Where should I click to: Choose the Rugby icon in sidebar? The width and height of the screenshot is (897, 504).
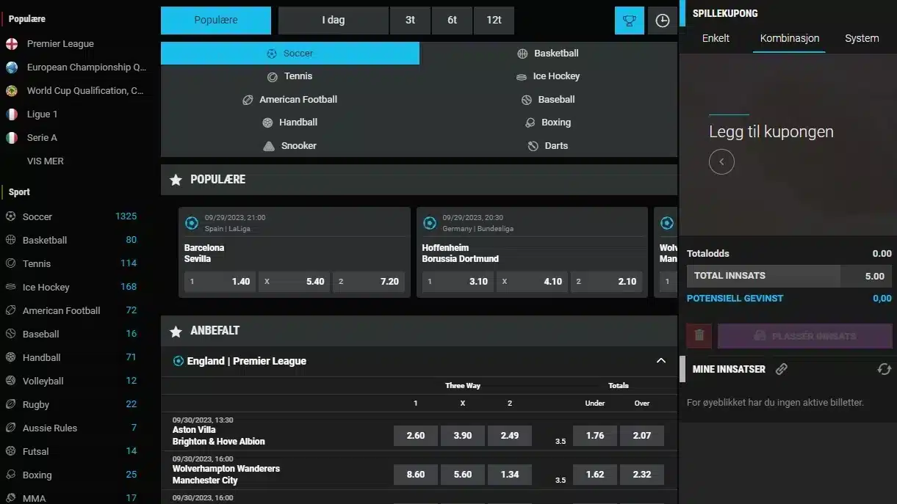click(10, 404)
